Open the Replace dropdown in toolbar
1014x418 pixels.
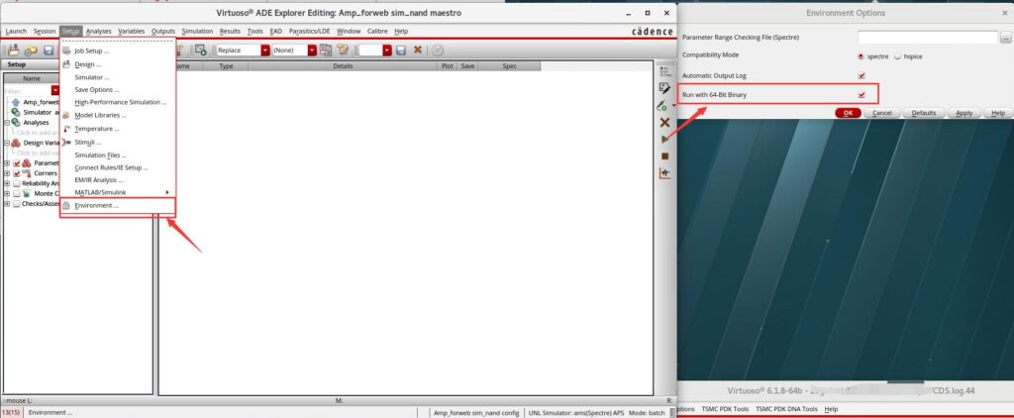(265, 50)
